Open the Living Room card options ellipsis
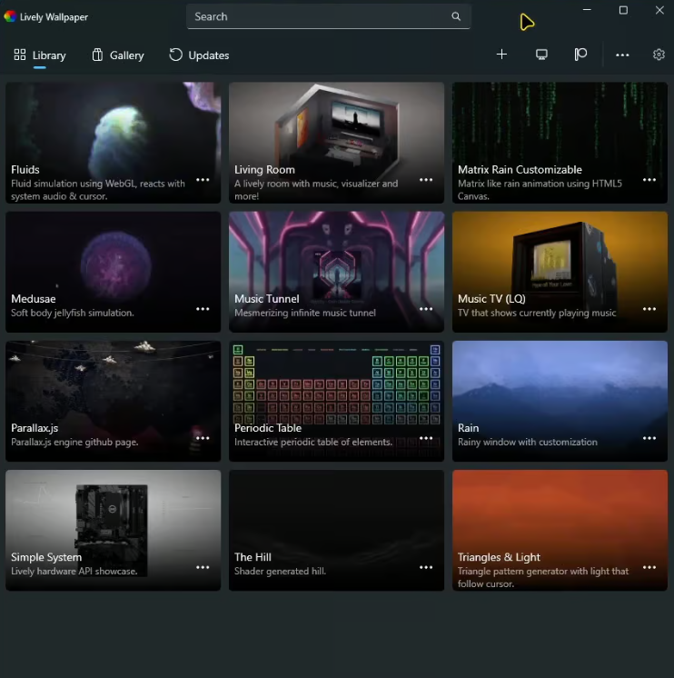Image resolution: width=674 pixels, height=678 pixels. coord(426,180)
